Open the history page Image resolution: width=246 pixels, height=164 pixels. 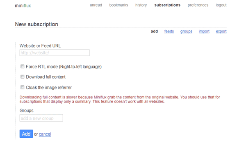(141, 5)
